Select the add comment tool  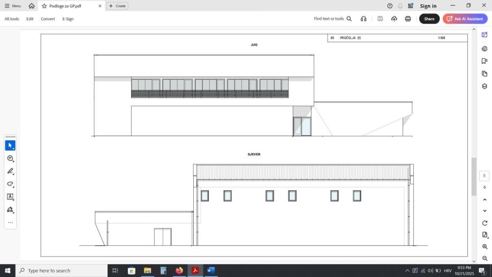(x=10, y=158)
